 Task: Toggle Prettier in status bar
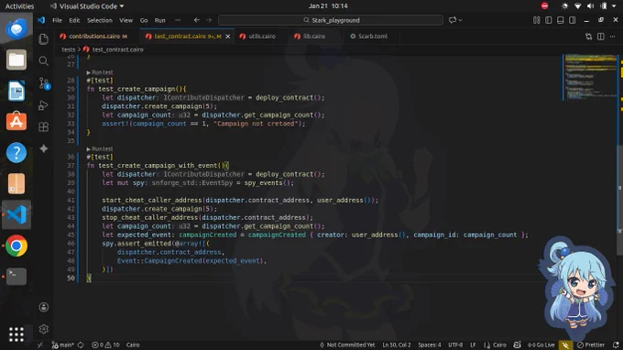(591, 345)
